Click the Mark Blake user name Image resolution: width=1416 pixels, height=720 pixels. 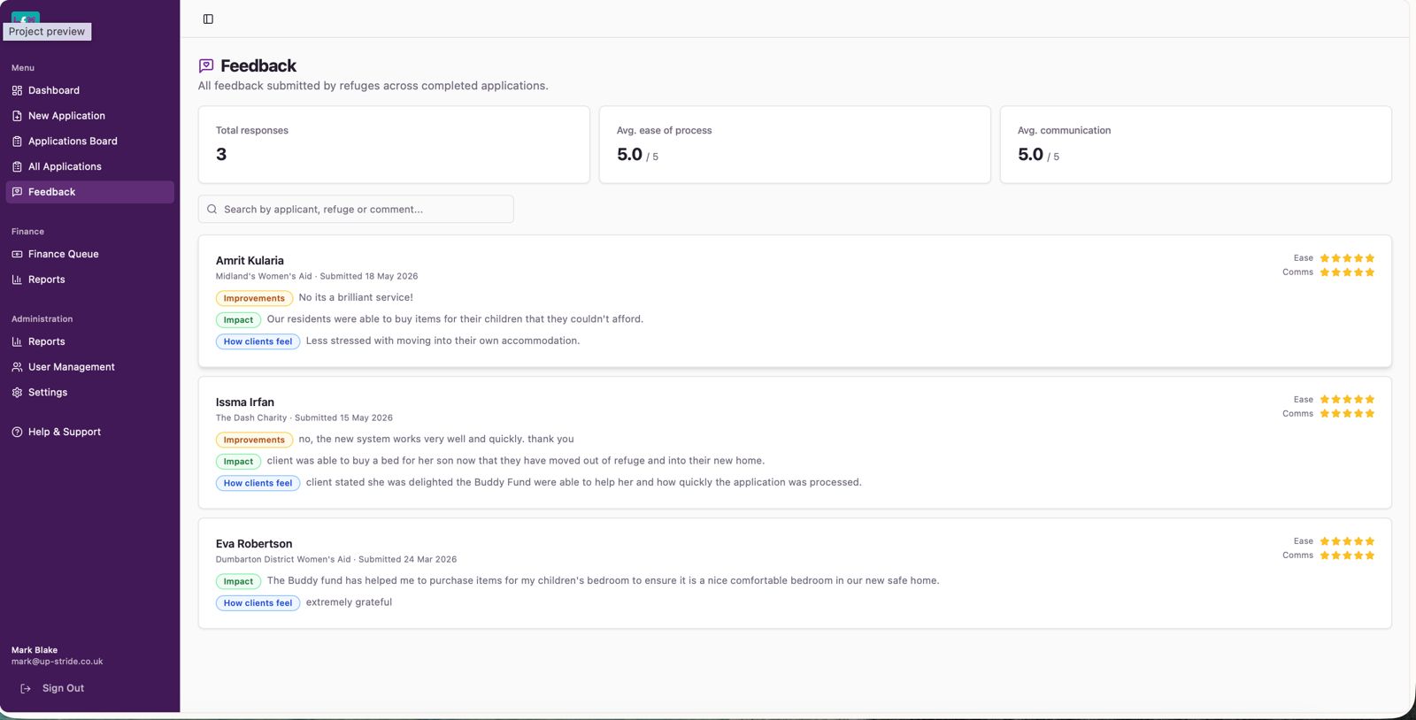coord(35,650)
